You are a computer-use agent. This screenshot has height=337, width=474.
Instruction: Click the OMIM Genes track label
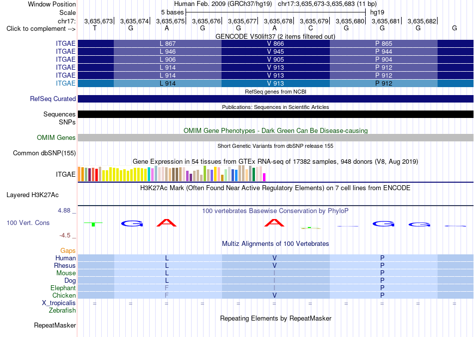(x=56, y=137)
